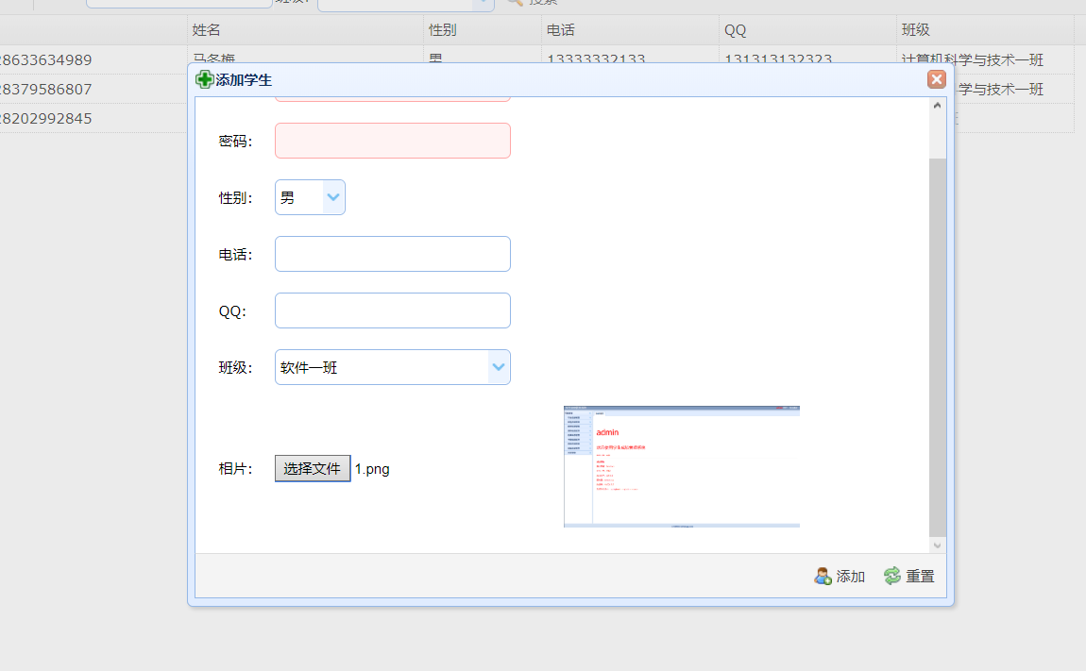
Task: Click the 重置 refresh icon button
Action: click(x=908, y=576)
